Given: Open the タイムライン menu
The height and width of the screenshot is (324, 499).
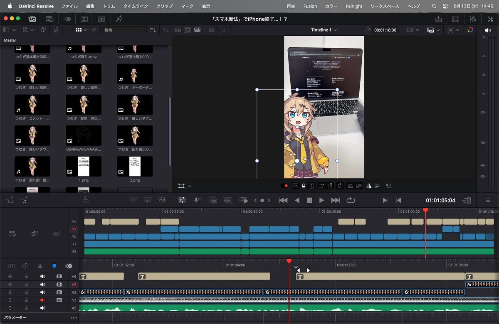Looking at the screenshot, I should tap(136, 6).
